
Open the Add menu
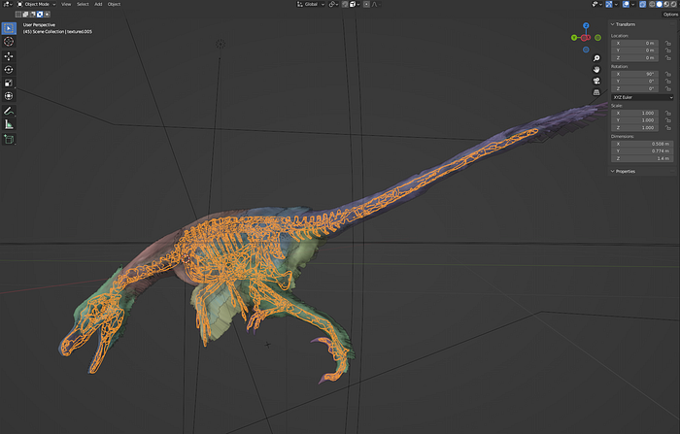coord(98,4)
